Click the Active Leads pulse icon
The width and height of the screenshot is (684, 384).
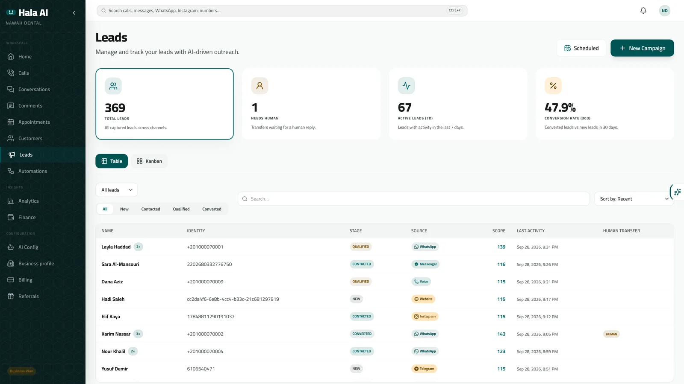(406, 86)
